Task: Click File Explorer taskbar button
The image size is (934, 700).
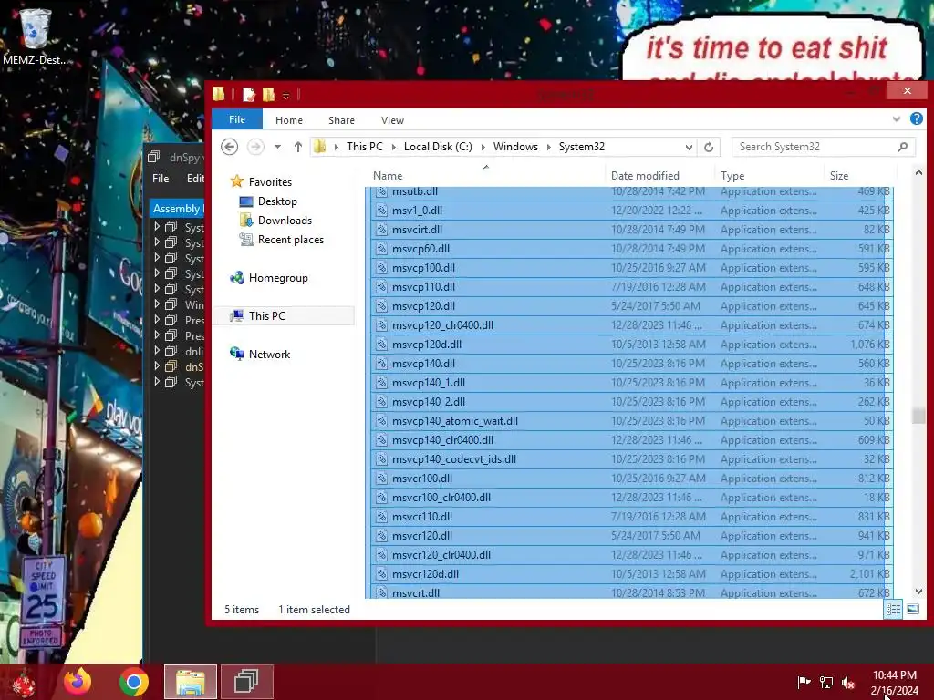Action: [x=191, y=682]
